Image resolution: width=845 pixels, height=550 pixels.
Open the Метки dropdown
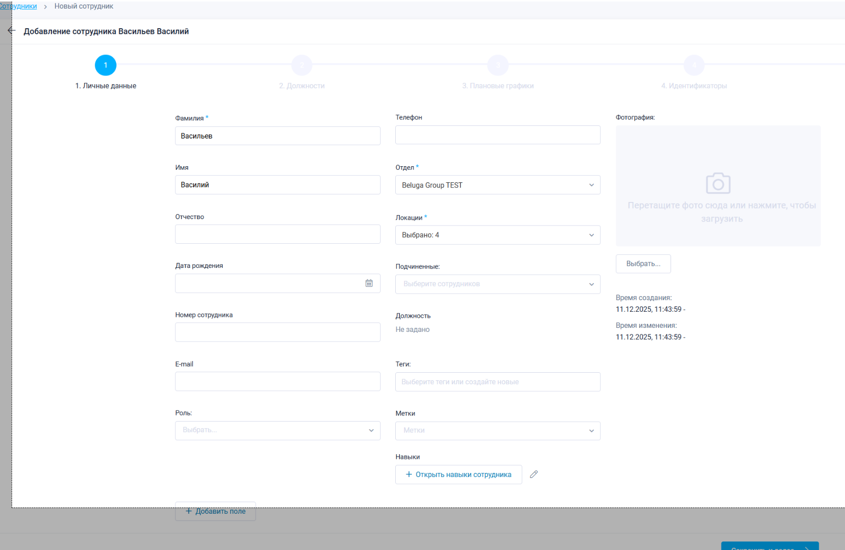coord(498,431)
